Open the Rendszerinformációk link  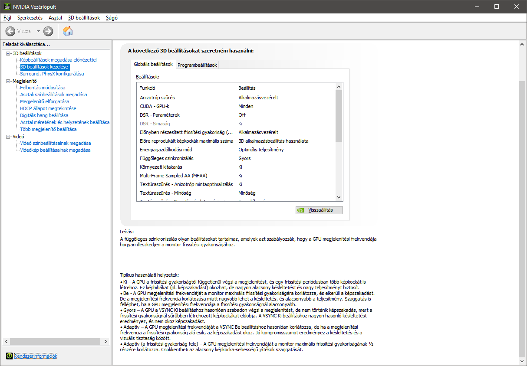pos(36,356)
